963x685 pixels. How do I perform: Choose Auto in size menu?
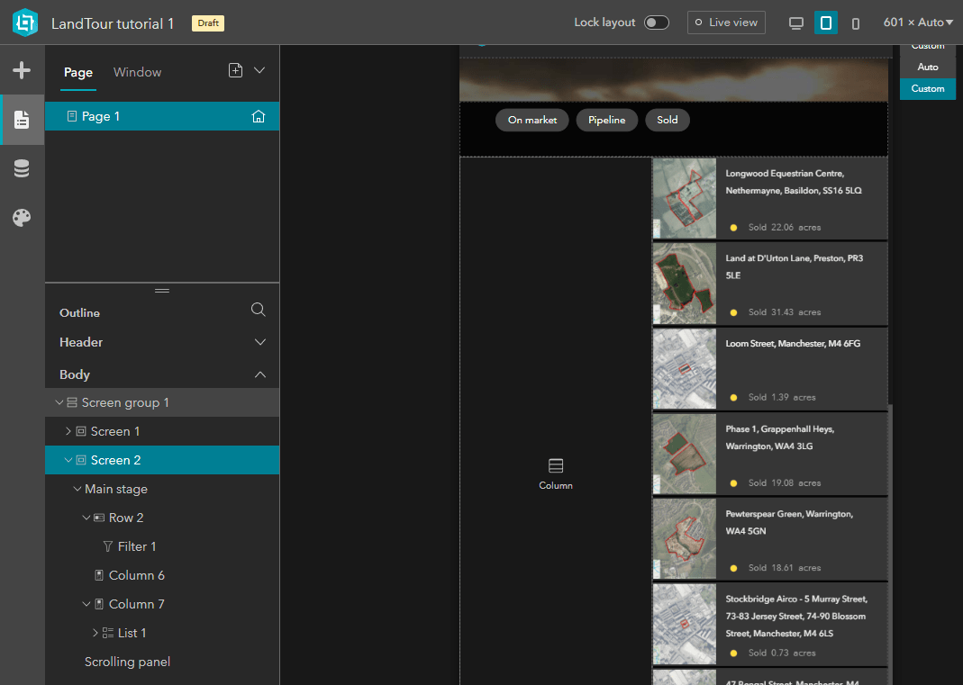coord(927,67)
